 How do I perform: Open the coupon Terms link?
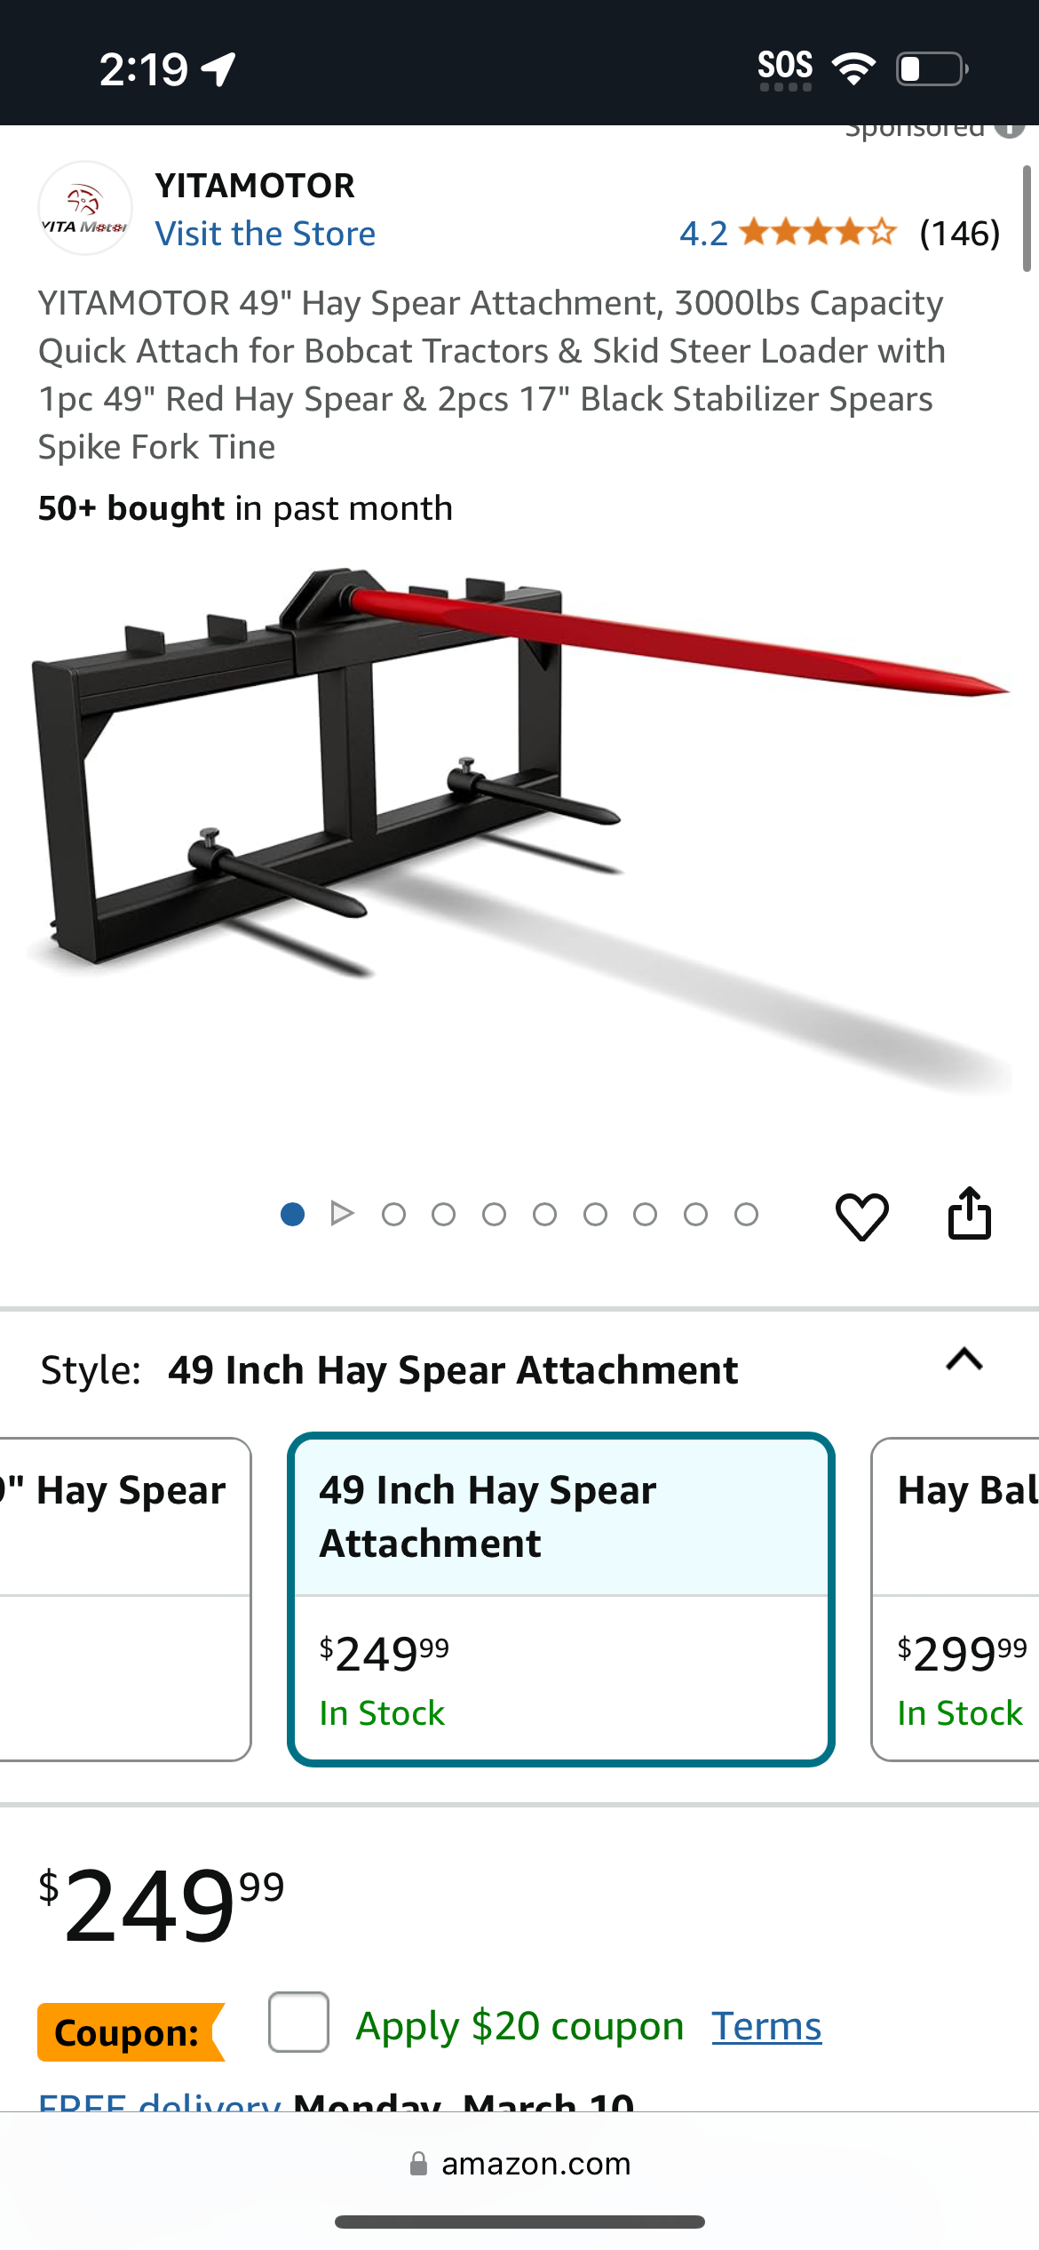766,2025
